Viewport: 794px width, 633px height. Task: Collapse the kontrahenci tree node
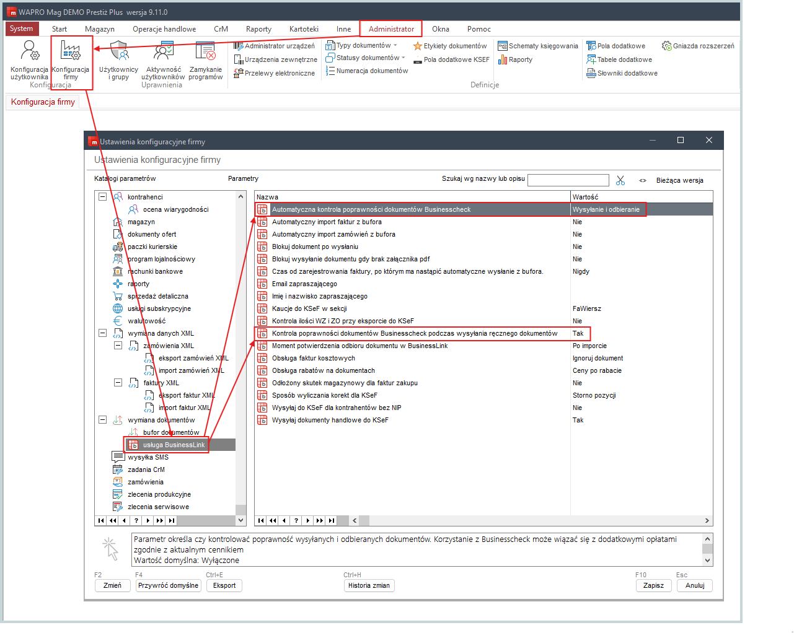click(x=103, y=197)
